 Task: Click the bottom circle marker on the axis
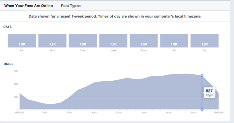tap(202, 109)
